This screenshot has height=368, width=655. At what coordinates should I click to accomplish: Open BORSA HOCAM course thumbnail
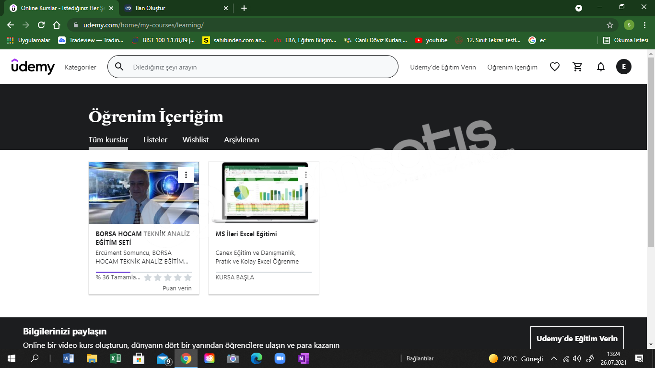pos(144,193)
